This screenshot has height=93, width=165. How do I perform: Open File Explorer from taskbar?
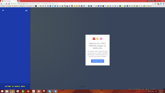pos(7,91)
